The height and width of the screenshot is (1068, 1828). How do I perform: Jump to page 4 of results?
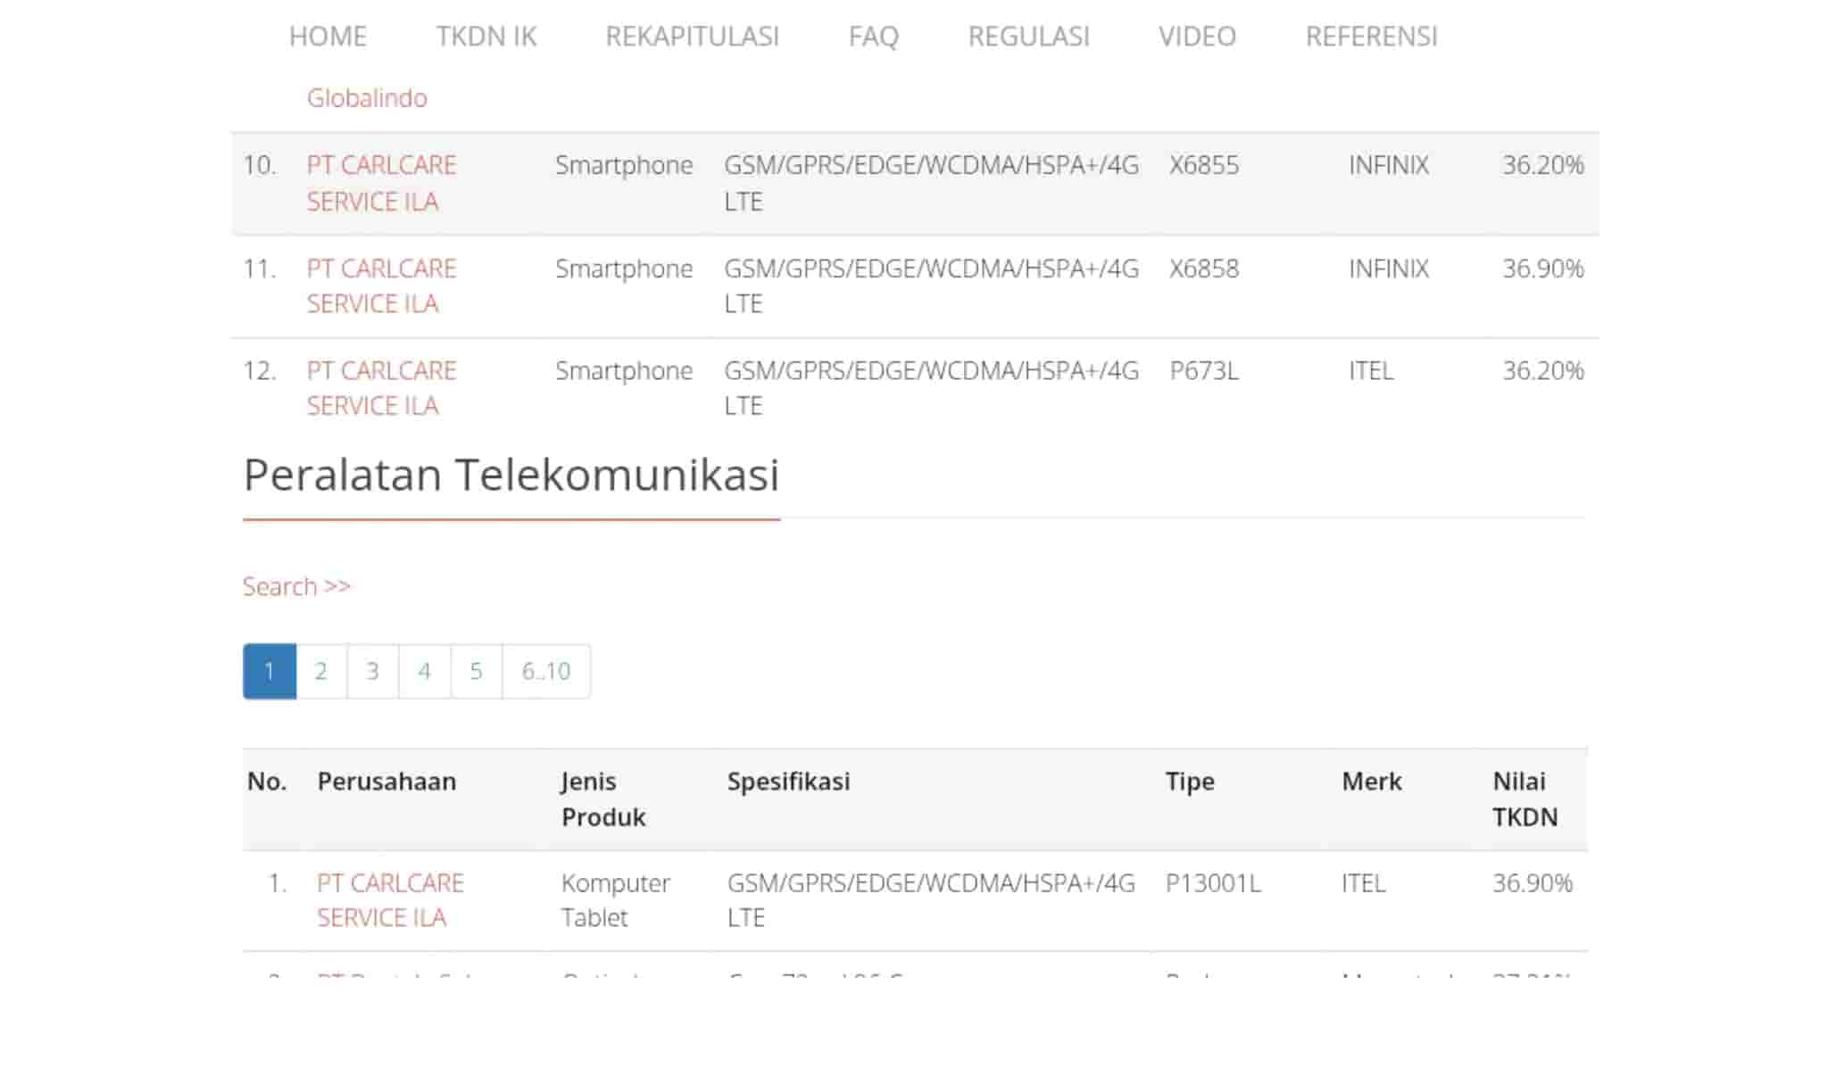[424, 671]
